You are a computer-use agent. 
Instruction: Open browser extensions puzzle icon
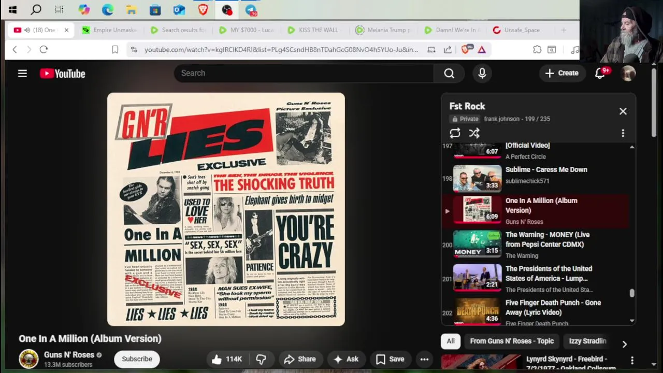(537, 49)
